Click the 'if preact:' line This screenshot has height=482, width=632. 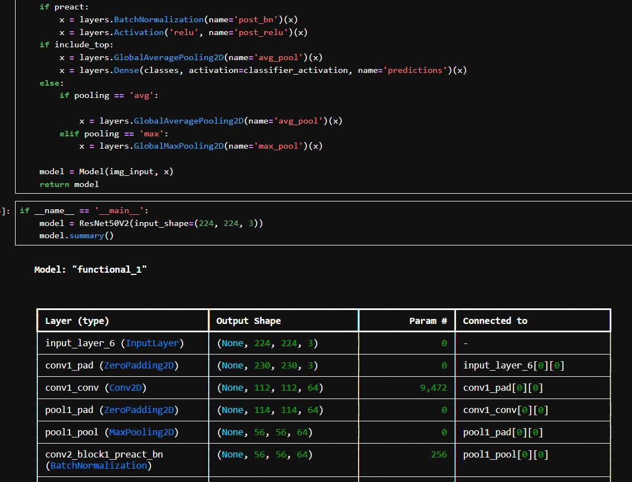[x=64, y=7]
